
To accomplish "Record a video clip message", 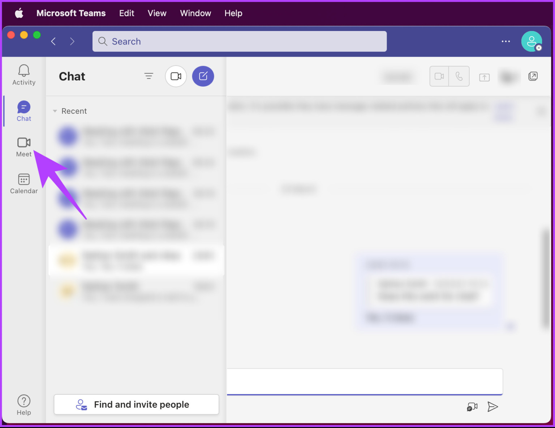I will pos(472,407).
